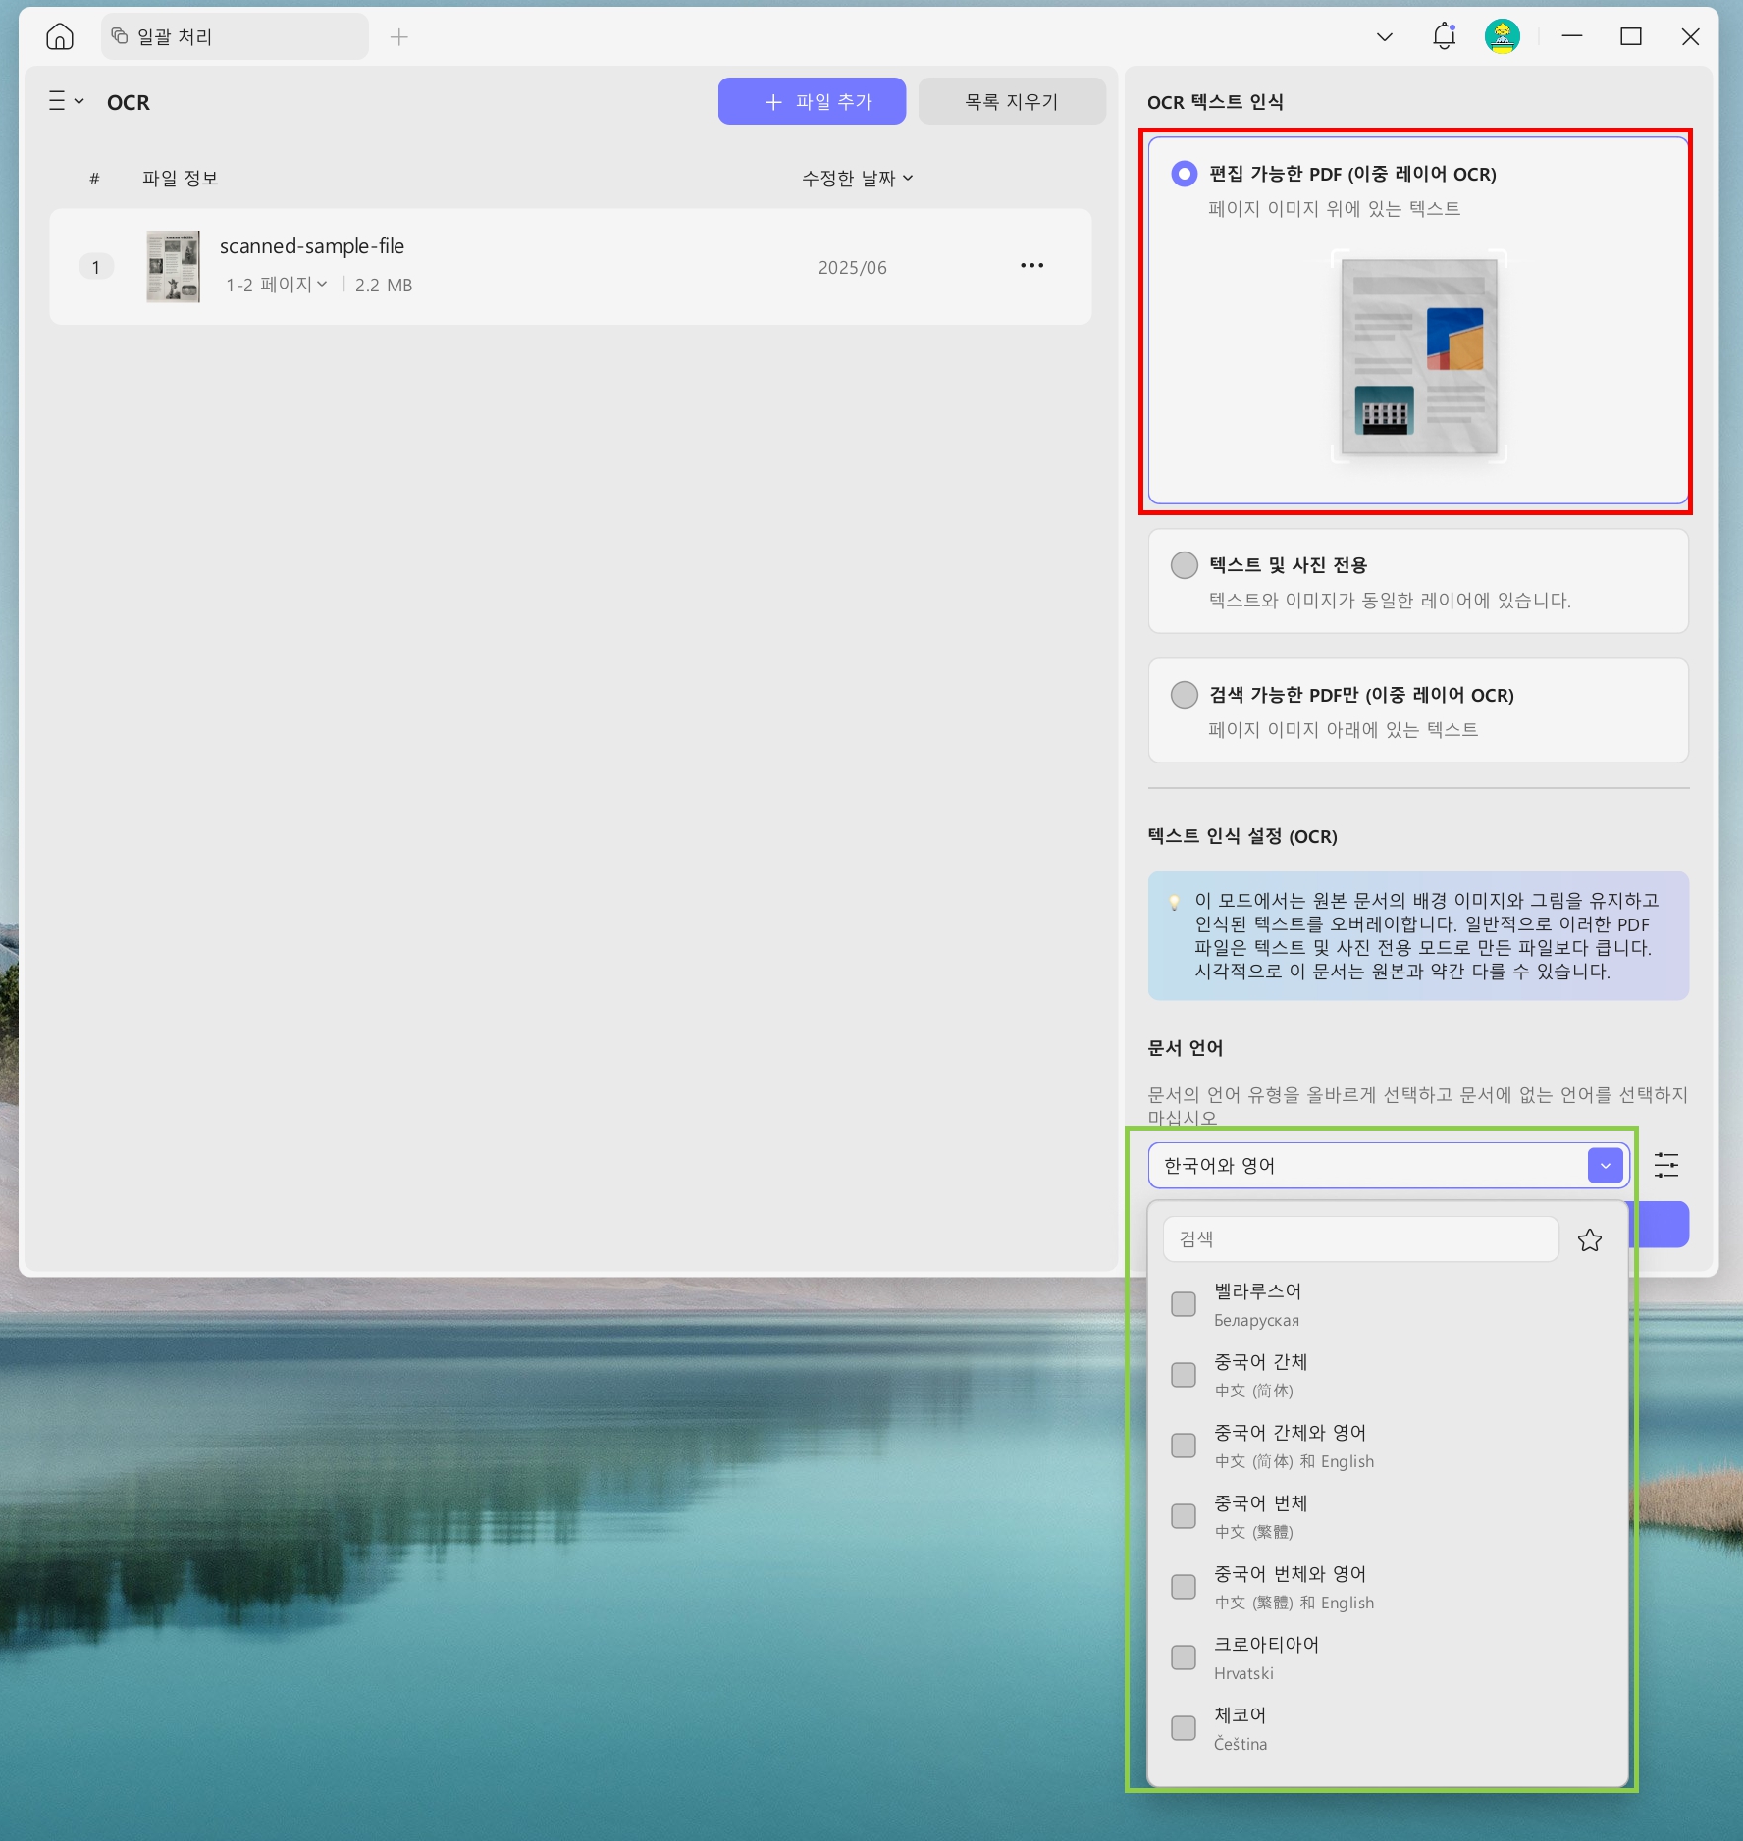Check 중국어 간체와 영어 language box

click(x=1184, y=1446)
